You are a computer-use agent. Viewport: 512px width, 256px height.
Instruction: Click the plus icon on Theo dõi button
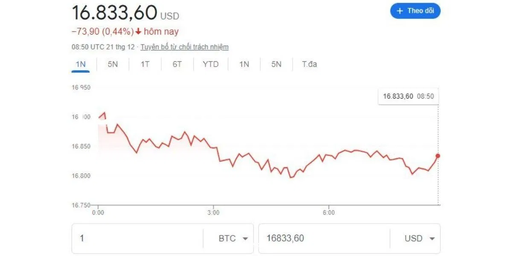(399, 11)
